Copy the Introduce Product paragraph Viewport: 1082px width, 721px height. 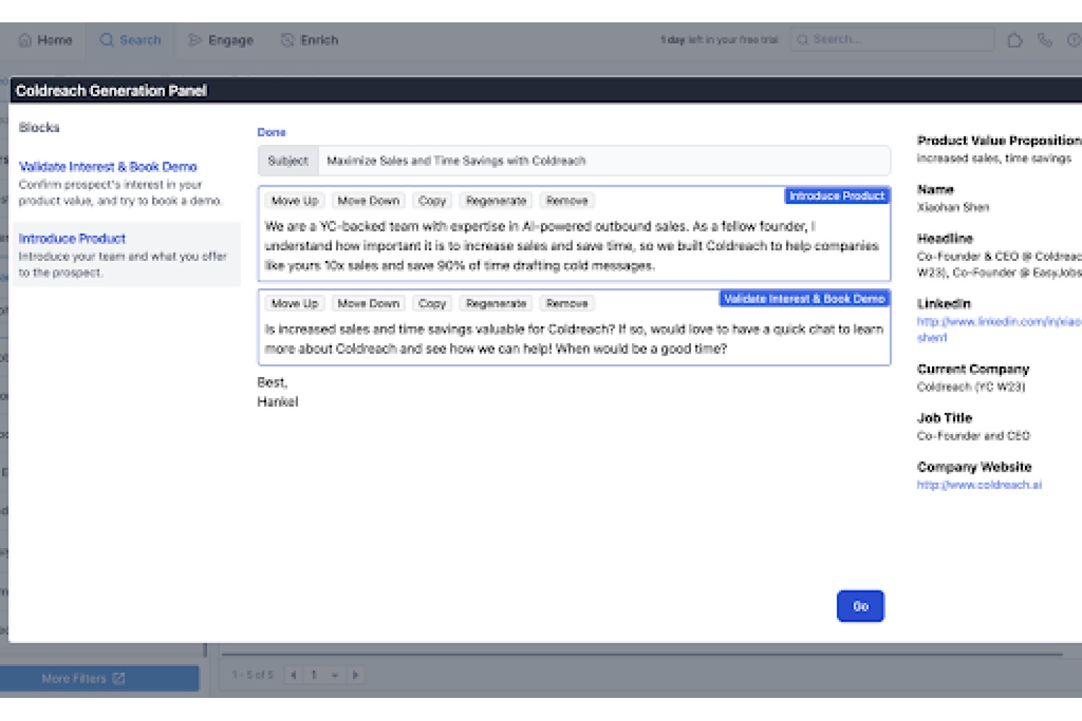pyautogui.click(x=432, y=200)
